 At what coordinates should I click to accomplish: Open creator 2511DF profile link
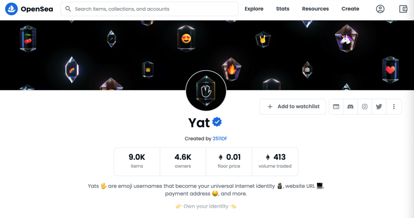click(x=220, y=138)
